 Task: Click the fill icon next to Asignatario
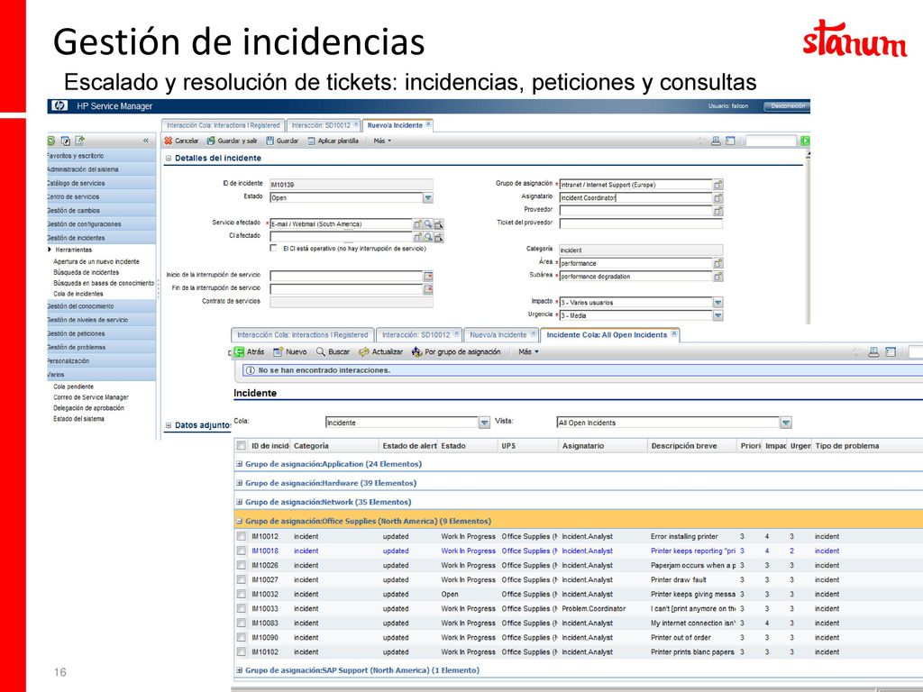click(718, 197)
